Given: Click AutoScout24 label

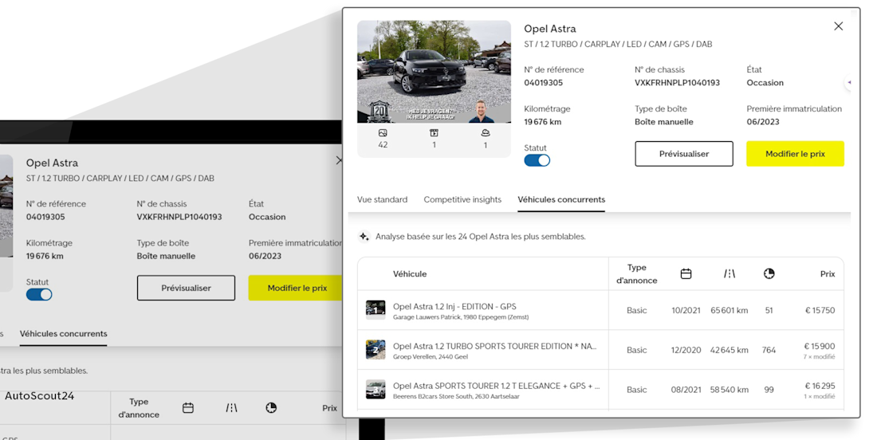Looking at the screenshot, I should [x=40, y=396].
